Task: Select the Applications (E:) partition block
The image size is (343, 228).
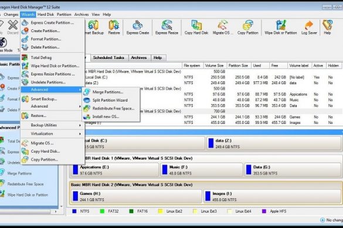Action: click(x=114, y=170)
